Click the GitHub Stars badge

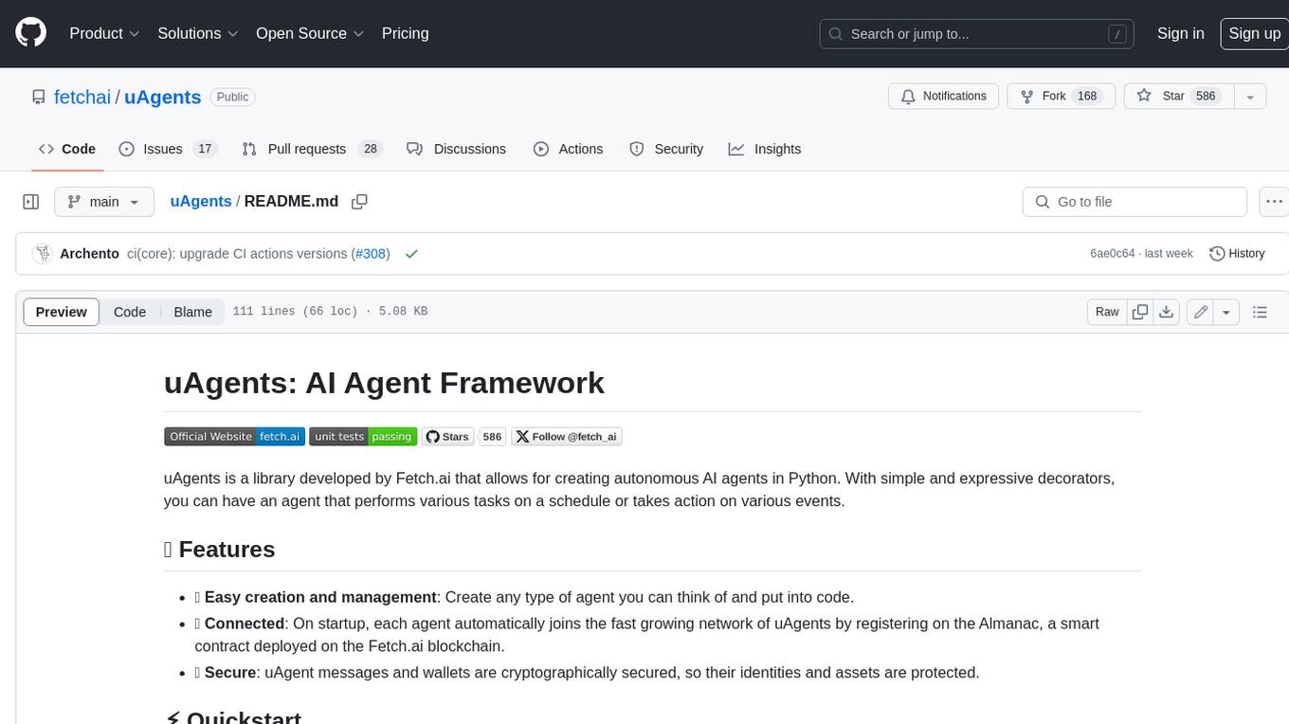coord(447,437)
